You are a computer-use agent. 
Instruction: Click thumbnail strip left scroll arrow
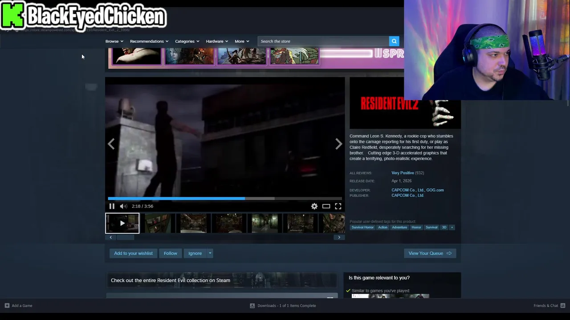click(x=111, y=237)
